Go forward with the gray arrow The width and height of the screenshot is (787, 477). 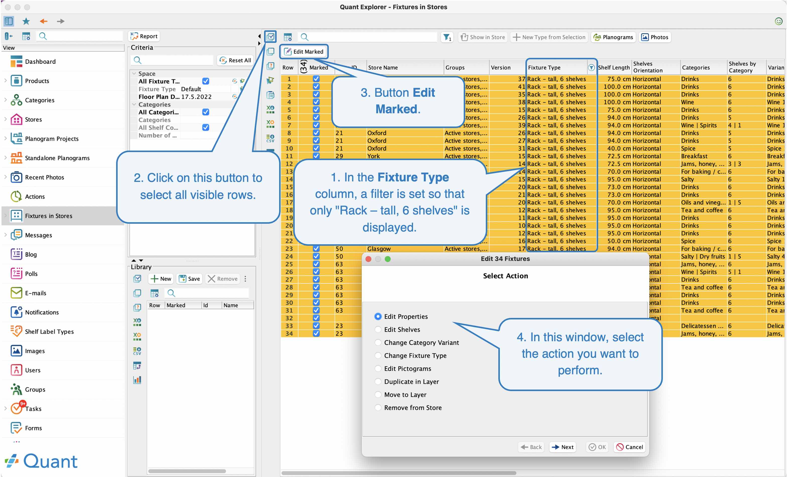click(60, 21)
